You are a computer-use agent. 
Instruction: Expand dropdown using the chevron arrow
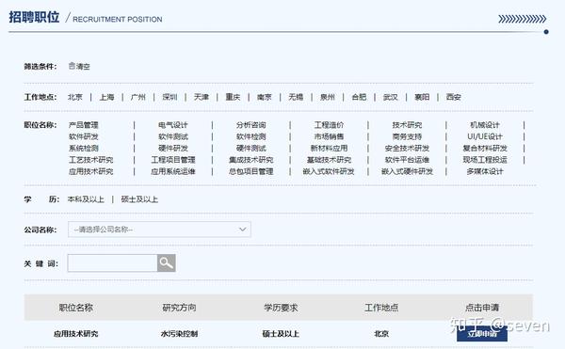click(243, 230)
